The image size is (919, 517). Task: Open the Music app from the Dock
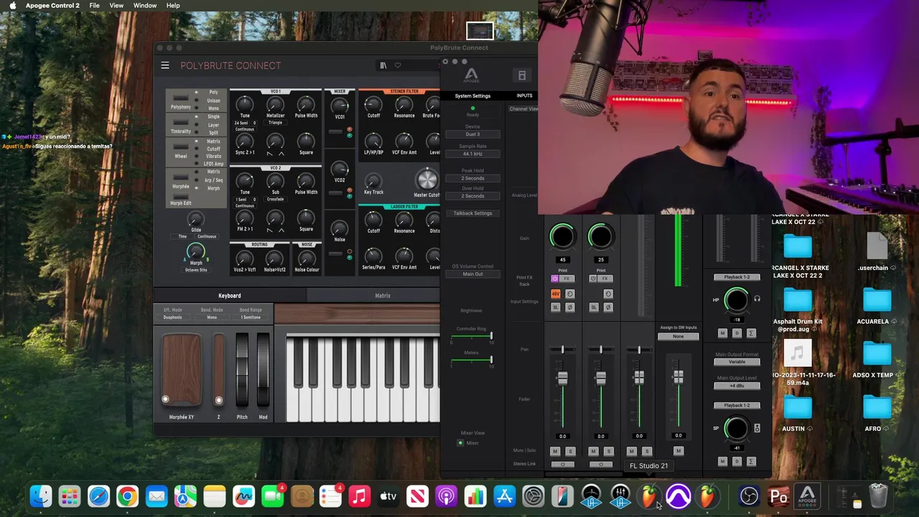(359, 496)
